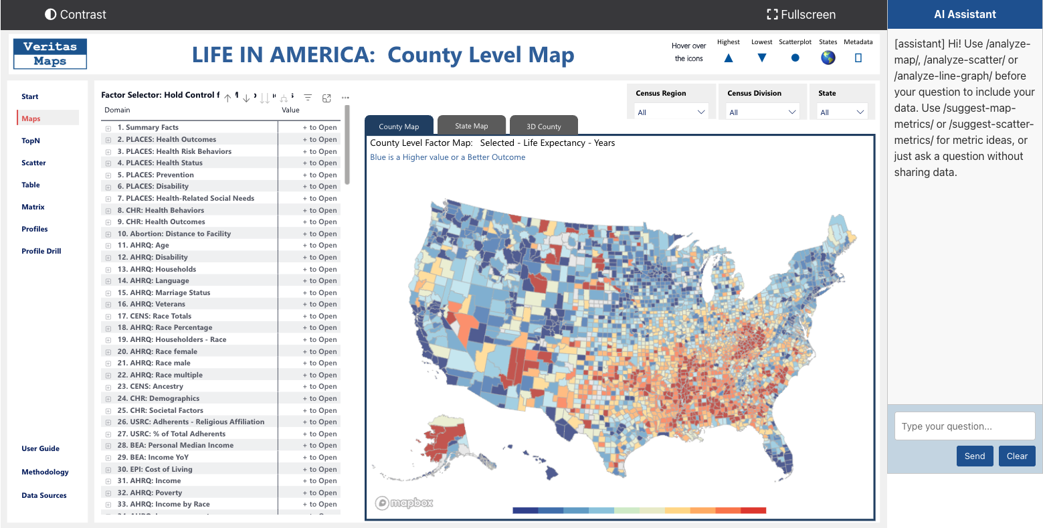
Task: Open the Scatter page
Action: [33, 163]
